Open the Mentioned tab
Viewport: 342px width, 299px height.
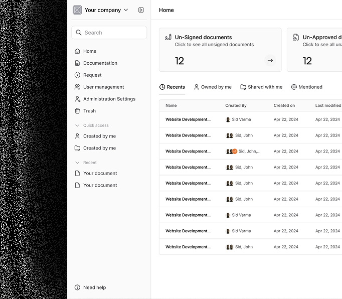pos(306,87)
